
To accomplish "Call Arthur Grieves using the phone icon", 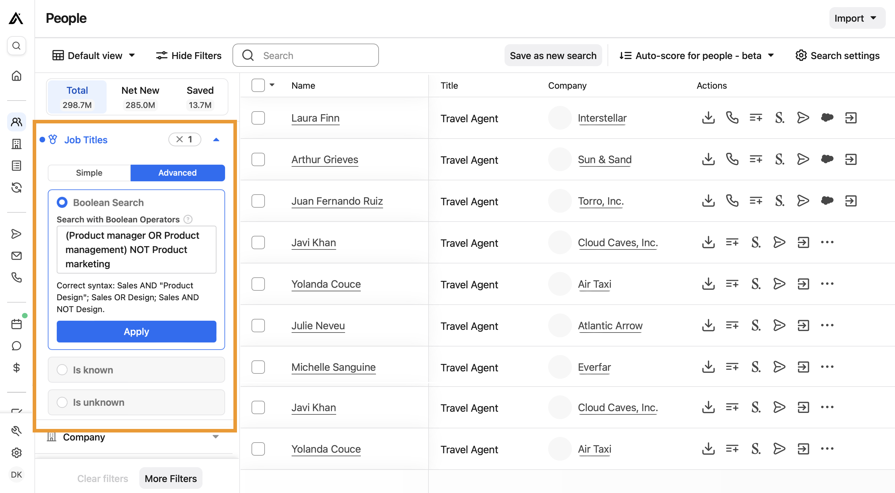I will 732,159.
